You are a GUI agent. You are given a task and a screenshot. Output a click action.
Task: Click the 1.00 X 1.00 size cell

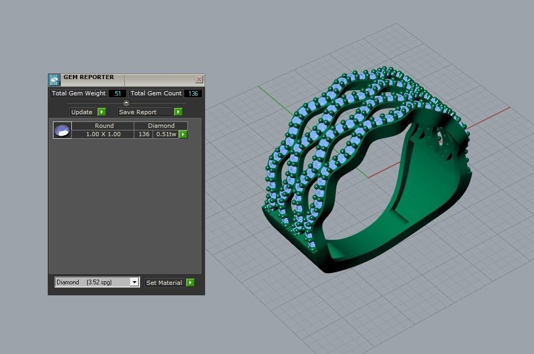coord(103,135)
